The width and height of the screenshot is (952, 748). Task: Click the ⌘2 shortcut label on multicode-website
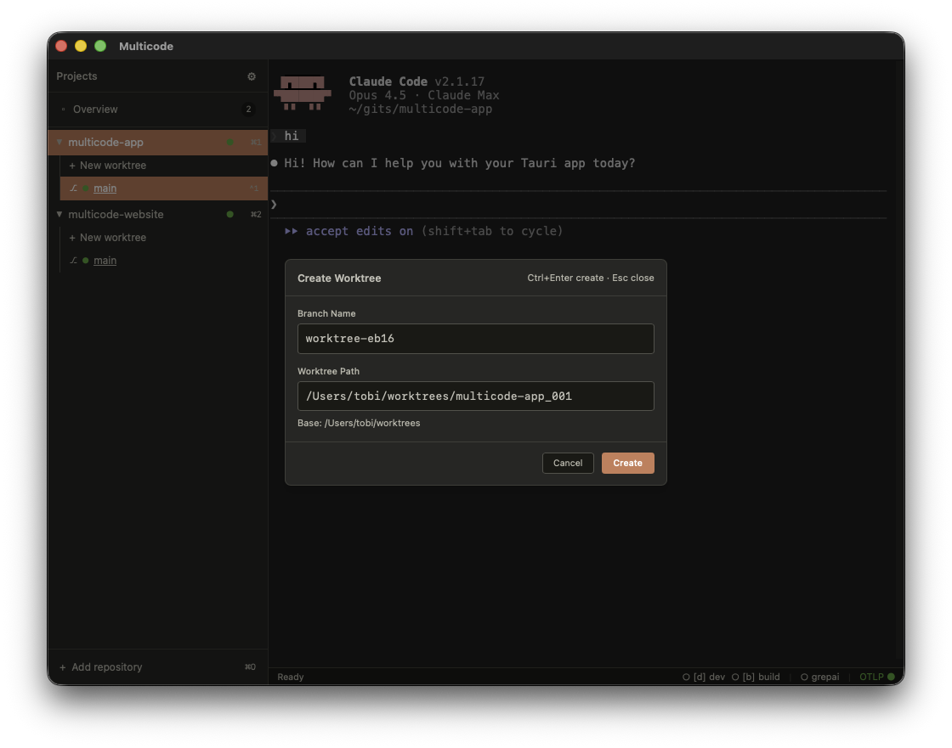tap(256, 214)
